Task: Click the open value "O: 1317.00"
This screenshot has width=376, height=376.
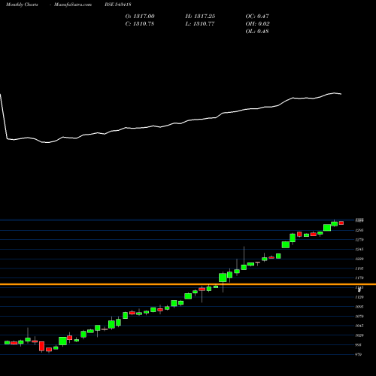Action: 140,17
